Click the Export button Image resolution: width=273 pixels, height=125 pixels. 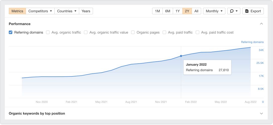click(x=253, y=11)
